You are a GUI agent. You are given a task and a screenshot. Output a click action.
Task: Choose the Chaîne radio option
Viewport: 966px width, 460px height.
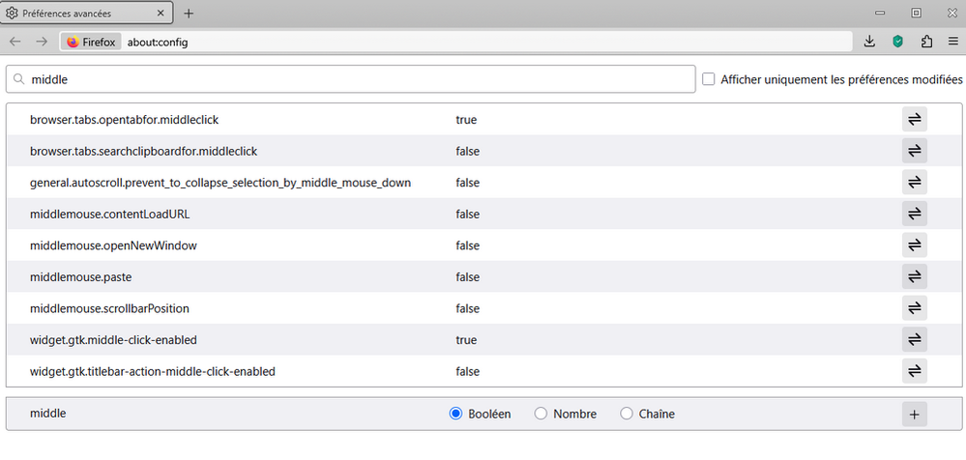(627, 414)
